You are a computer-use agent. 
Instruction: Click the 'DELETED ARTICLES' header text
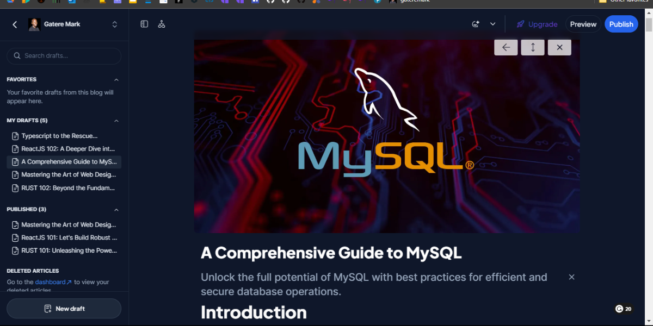click(x=33, y=271)
